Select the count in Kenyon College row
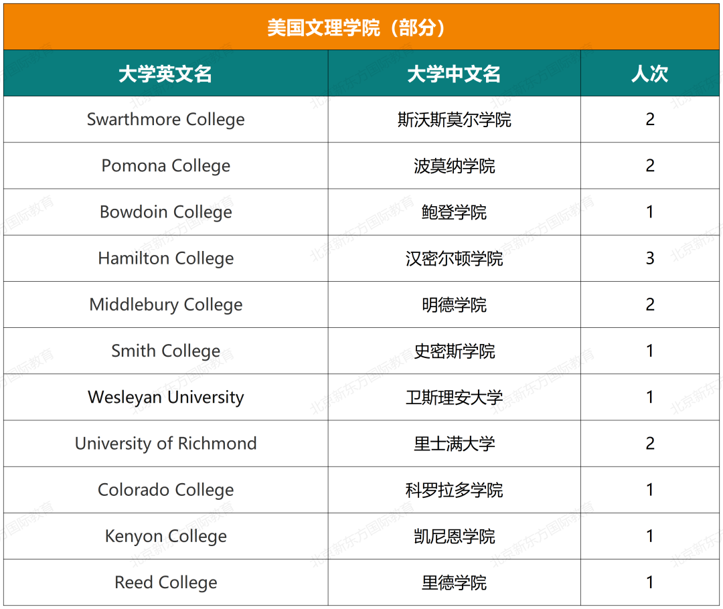The image size is (723, 609). pyautogui.click(x=649, y=536)
